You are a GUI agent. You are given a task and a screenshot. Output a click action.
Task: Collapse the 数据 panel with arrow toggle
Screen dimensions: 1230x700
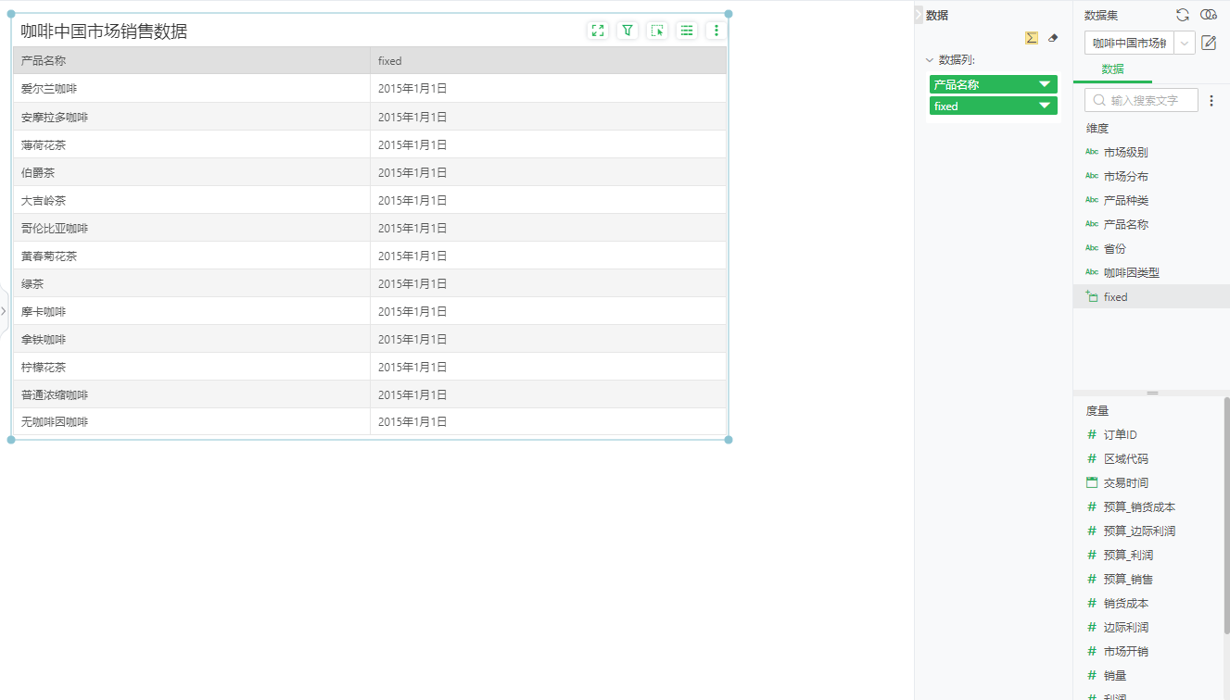click(919, 15)
